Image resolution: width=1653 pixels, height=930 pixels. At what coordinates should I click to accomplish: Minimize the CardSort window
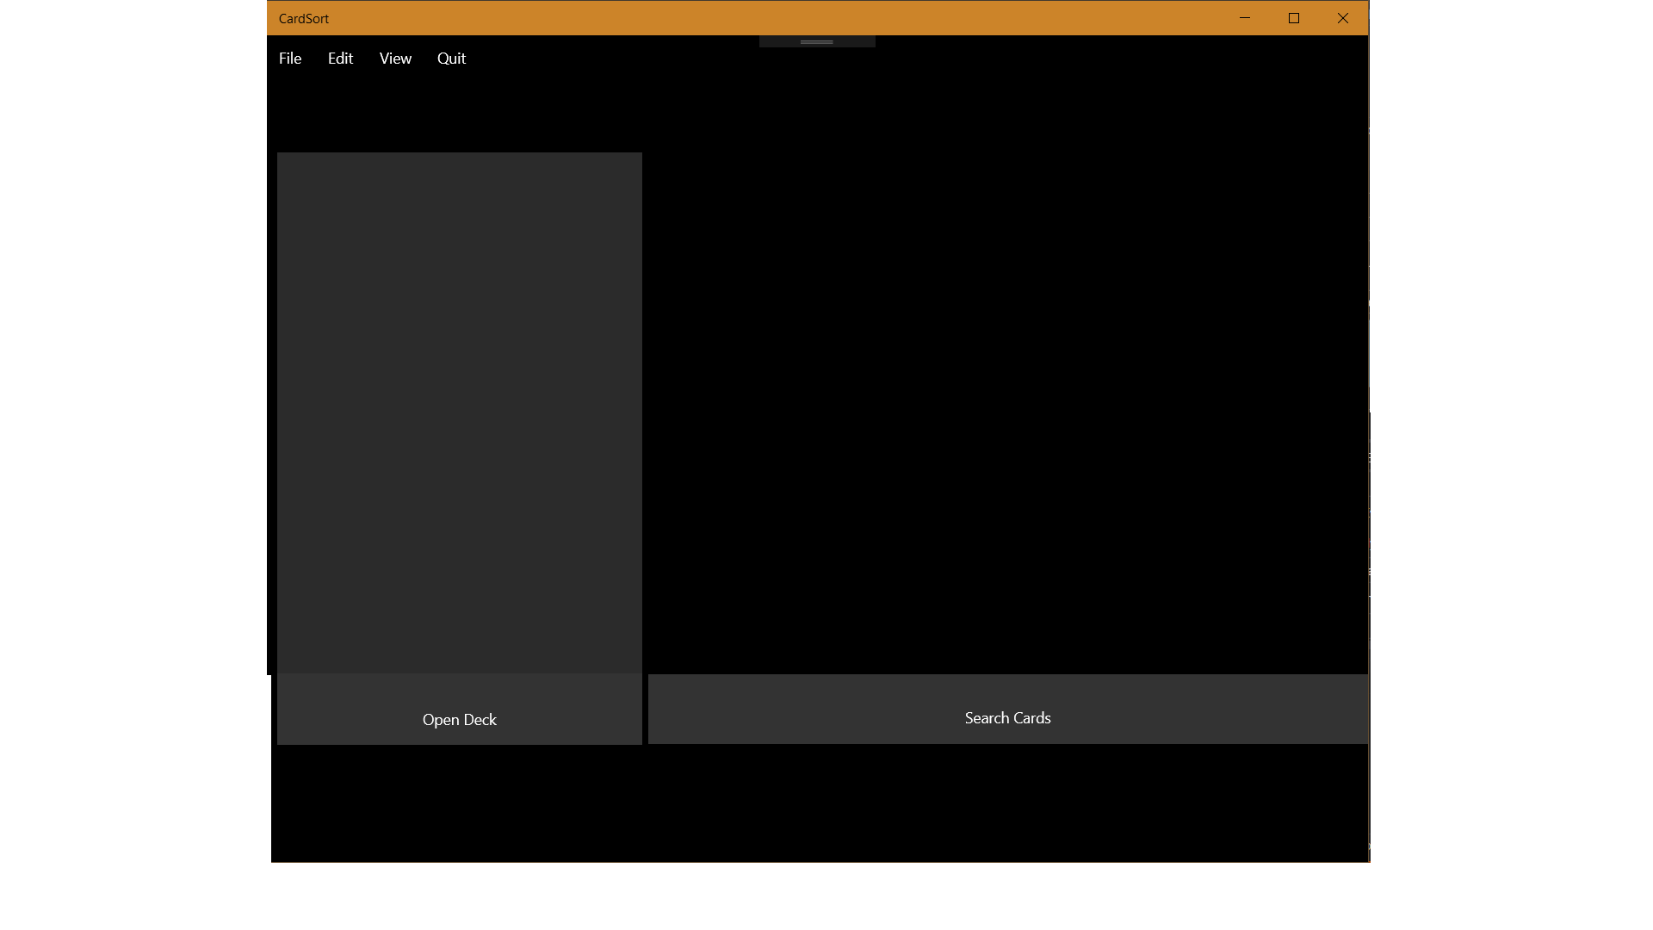(1244, 18)
